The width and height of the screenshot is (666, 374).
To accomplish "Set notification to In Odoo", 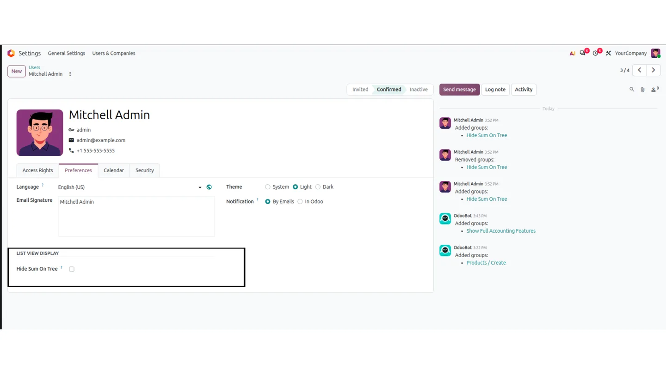I will 300,202.
